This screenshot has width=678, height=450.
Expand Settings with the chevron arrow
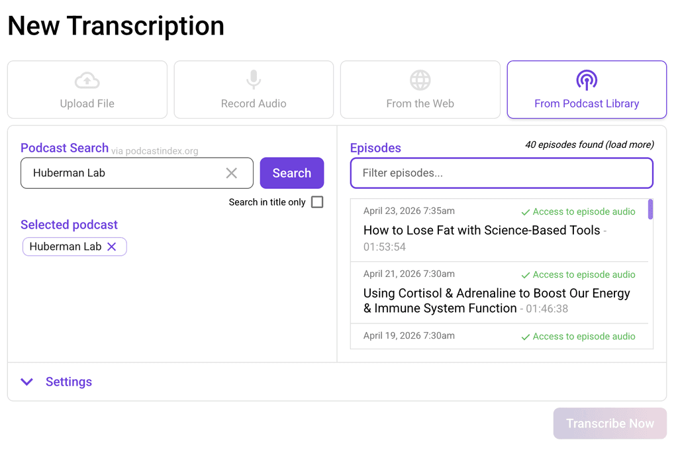pyautogui.click(x=26, y=382)
